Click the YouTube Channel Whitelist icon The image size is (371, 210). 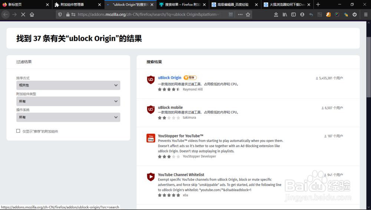coord(151,177)
